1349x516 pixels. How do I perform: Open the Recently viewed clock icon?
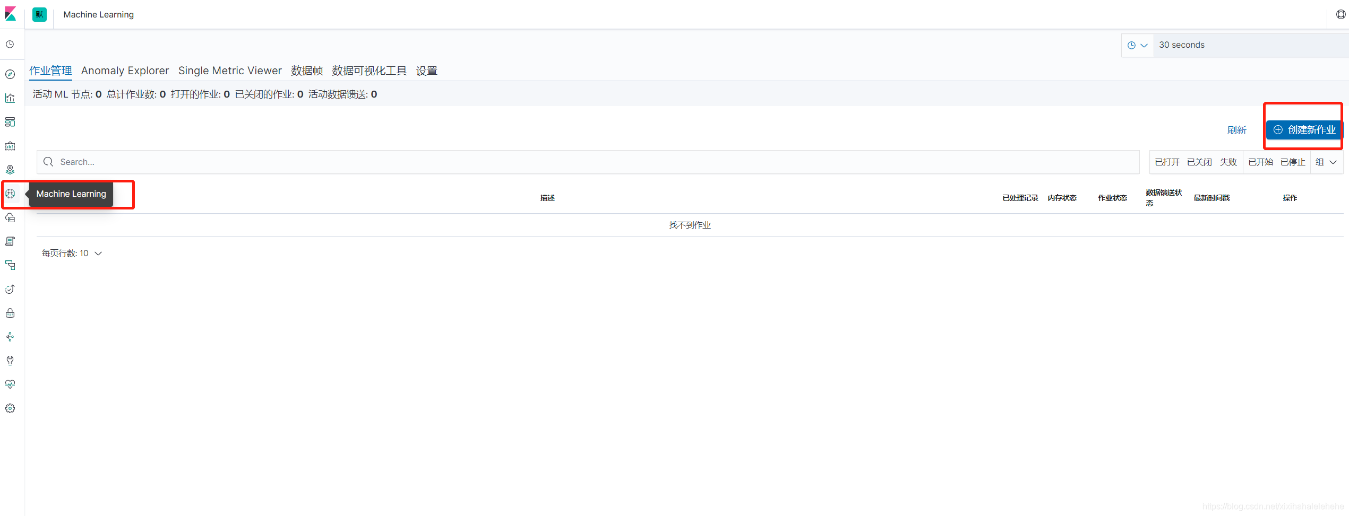10,45
